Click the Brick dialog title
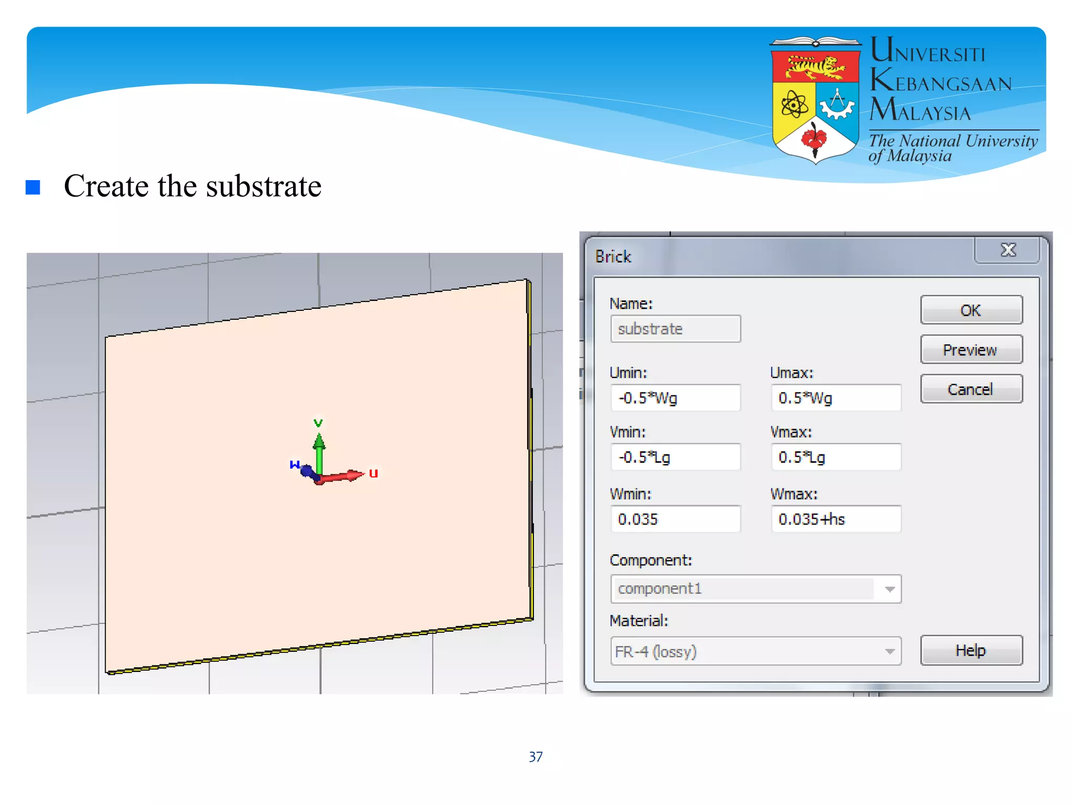 (x=613, y=256)
